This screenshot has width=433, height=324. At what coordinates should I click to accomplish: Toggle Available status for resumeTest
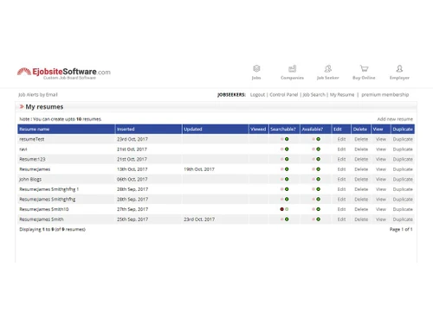tap(316, 139)
